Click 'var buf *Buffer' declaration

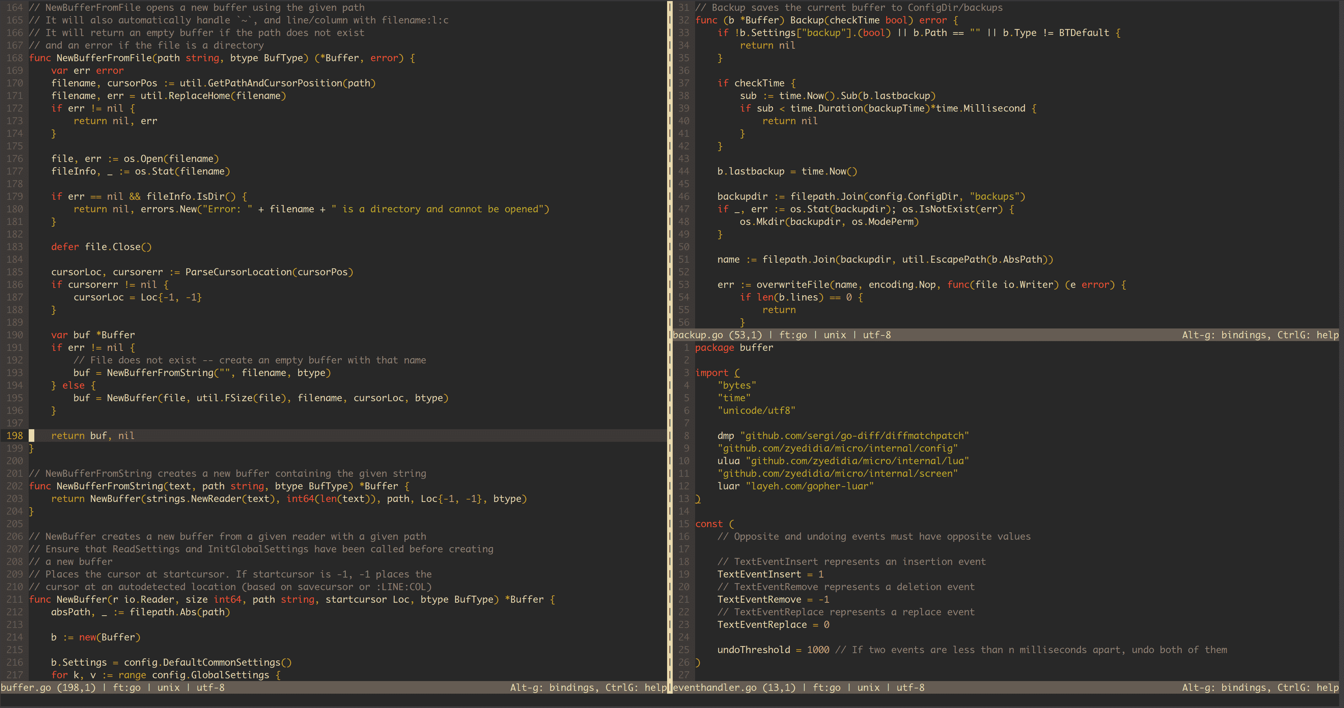point(93,335)
